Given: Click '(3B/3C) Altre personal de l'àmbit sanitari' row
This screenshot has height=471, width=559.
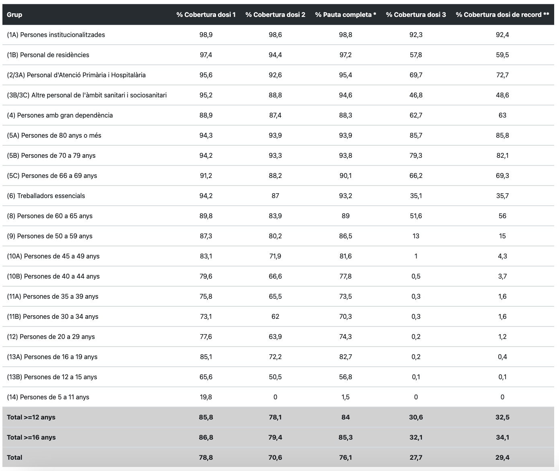Looking at the screenshot, I should pyautogui.click(x=87, y=95).
